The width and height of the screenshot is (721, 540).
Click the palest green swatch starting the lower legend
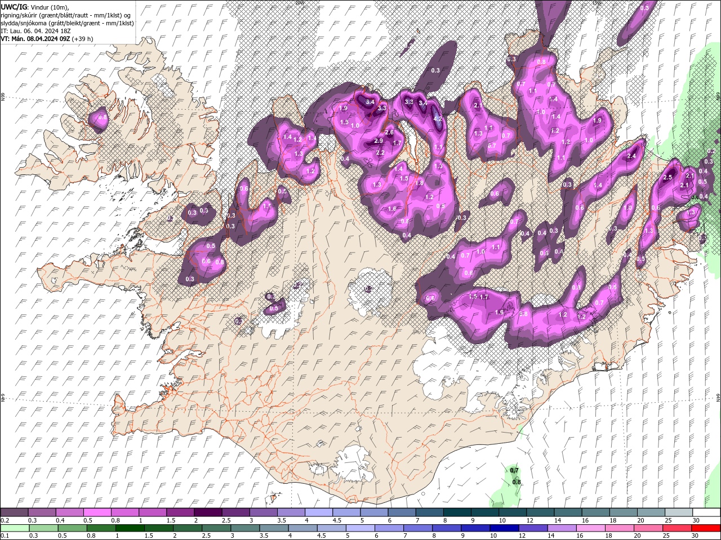(14, 528)
